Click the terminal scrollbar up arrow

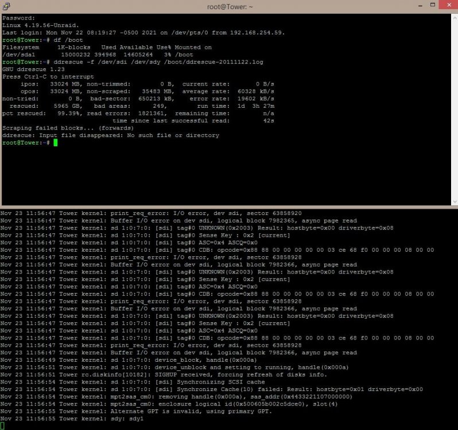point(455,18)
